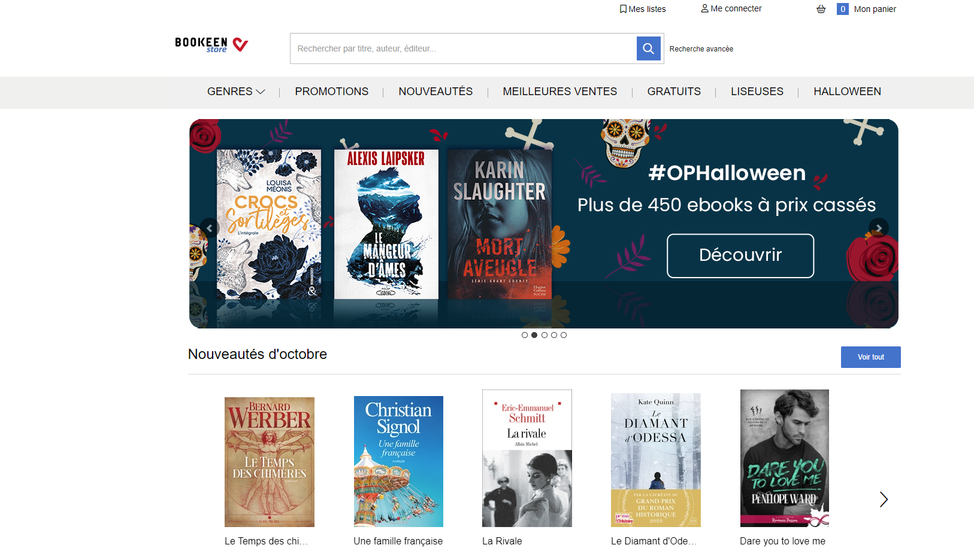Open the MEILLEURES VENTES menu item

click(x=560, y=92)
